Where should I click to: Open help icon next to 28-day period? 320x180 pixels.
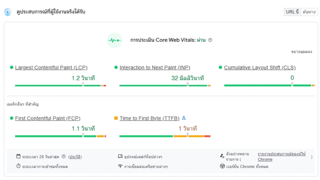64,156
